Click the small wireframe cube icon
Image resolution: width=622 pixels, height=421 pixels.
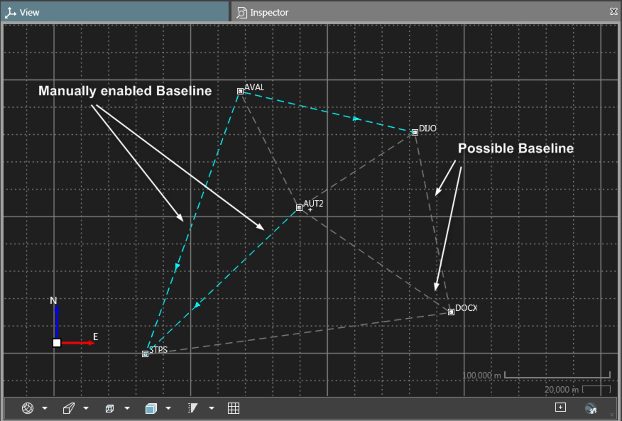[x=109, y=409]
